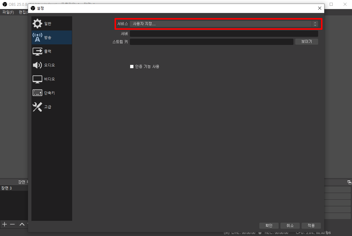Open the 출력 (Output) settings section
352x236 pixels.
pyautogui.click(x=52, y=51)
